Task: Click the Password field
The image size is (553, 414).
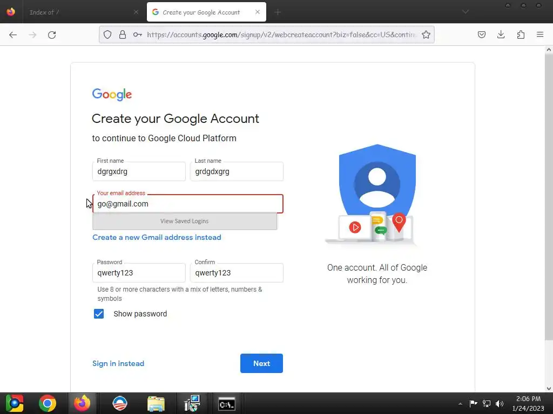Action: click(x=139, y=273)
